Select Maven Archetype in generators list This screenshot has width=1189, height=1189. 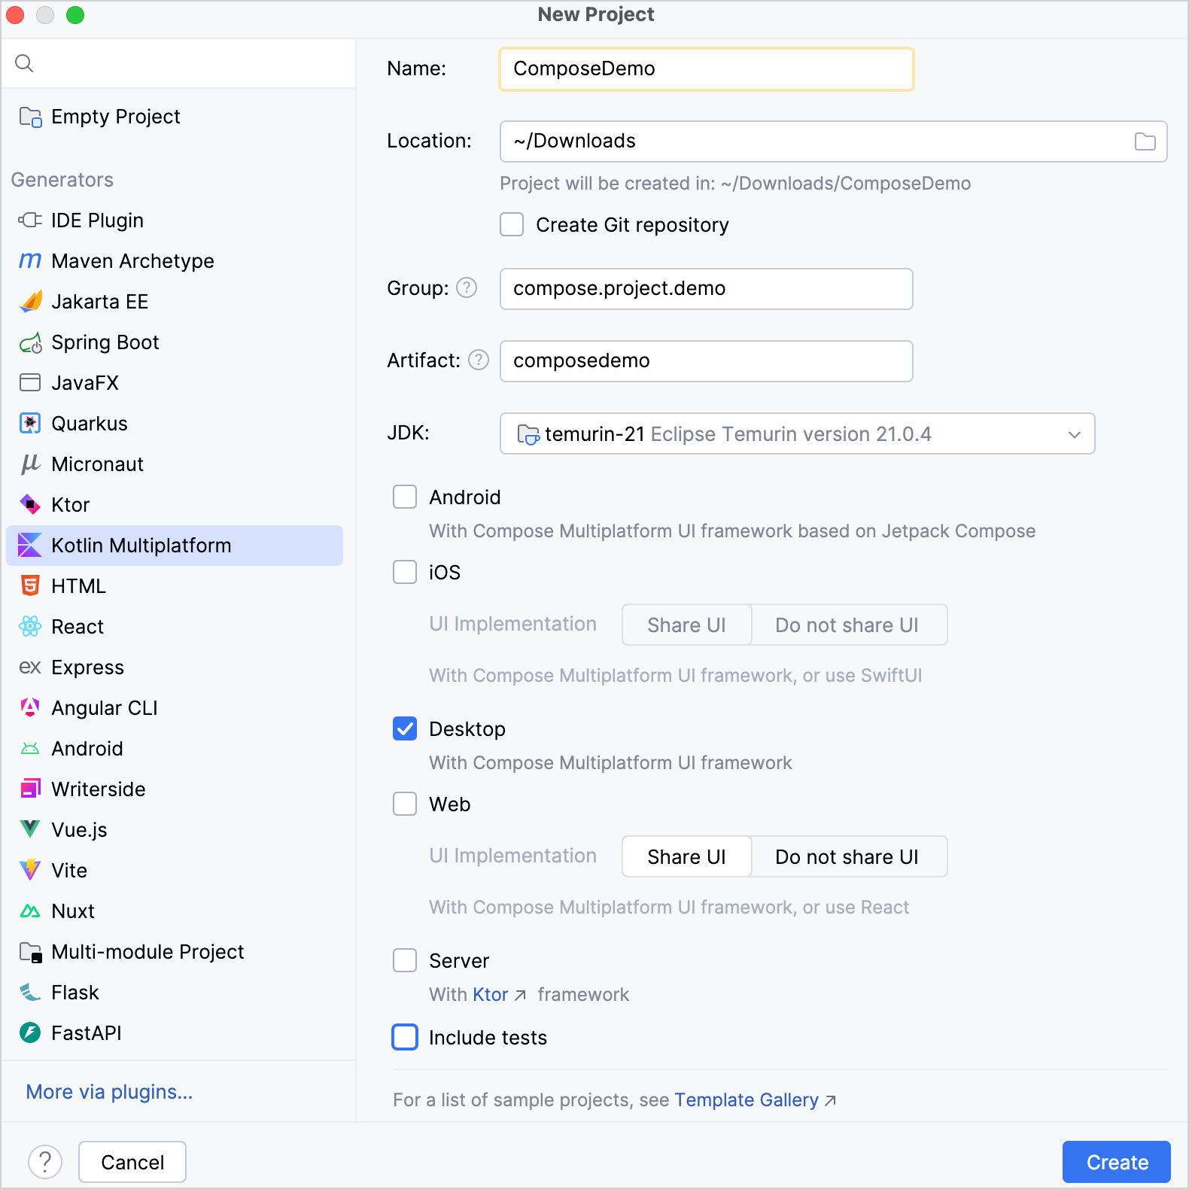coord(132,261)
